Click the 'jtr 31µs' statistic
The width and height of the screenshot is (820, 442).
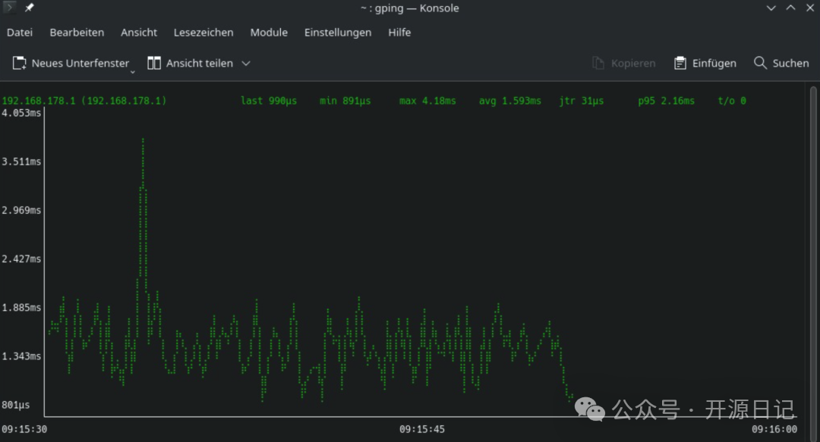coord(581,101)
